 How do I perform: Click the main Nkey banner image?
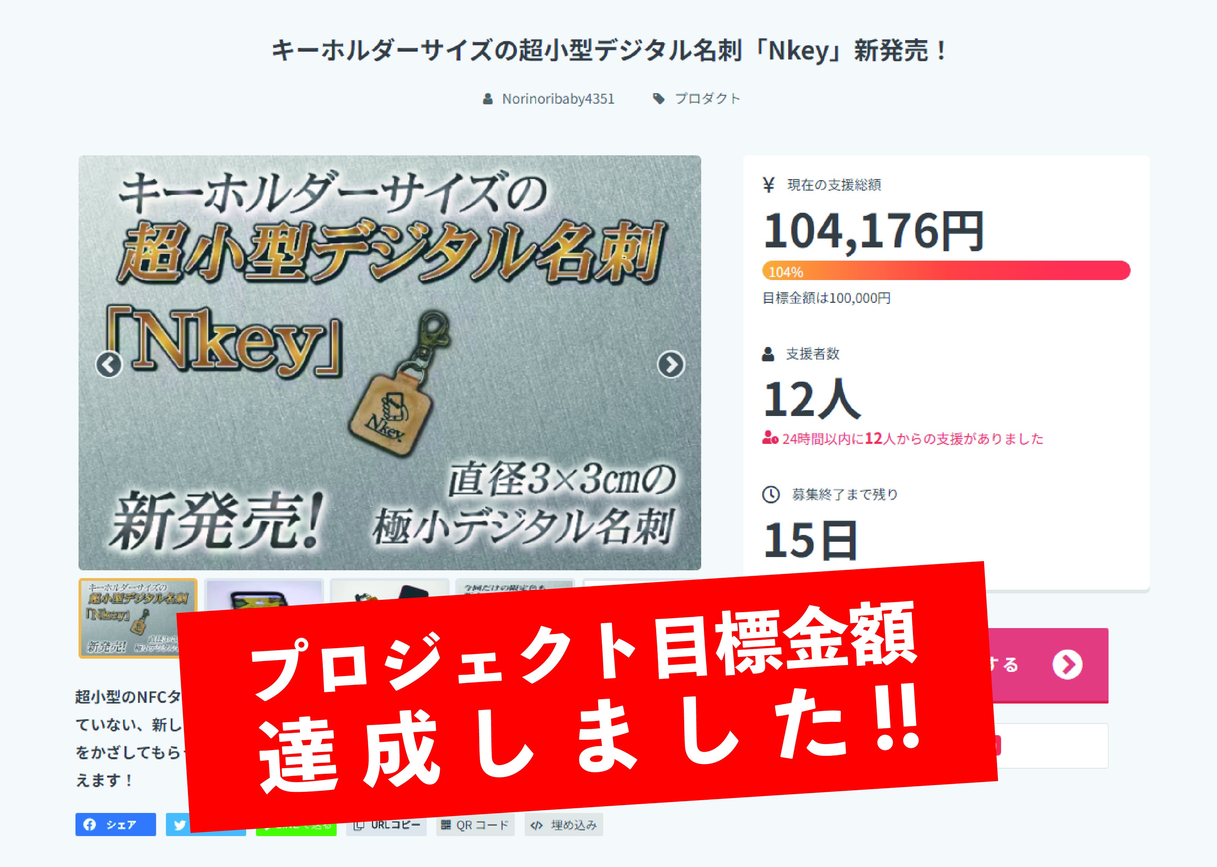389,363
